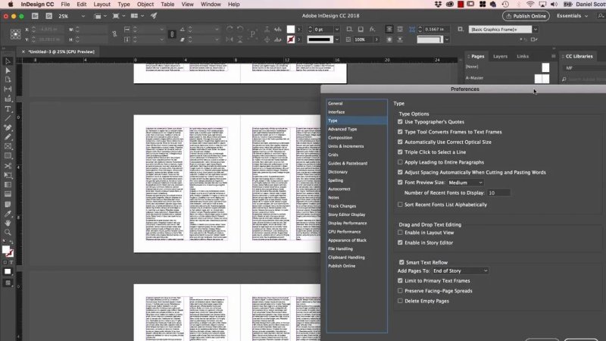This screenshot has width=606, height=341.
Task: Choose the Page tool
Action: [8, 80]
